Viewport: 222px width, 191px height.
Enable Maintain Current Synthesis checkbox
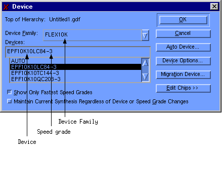(10, 101)
